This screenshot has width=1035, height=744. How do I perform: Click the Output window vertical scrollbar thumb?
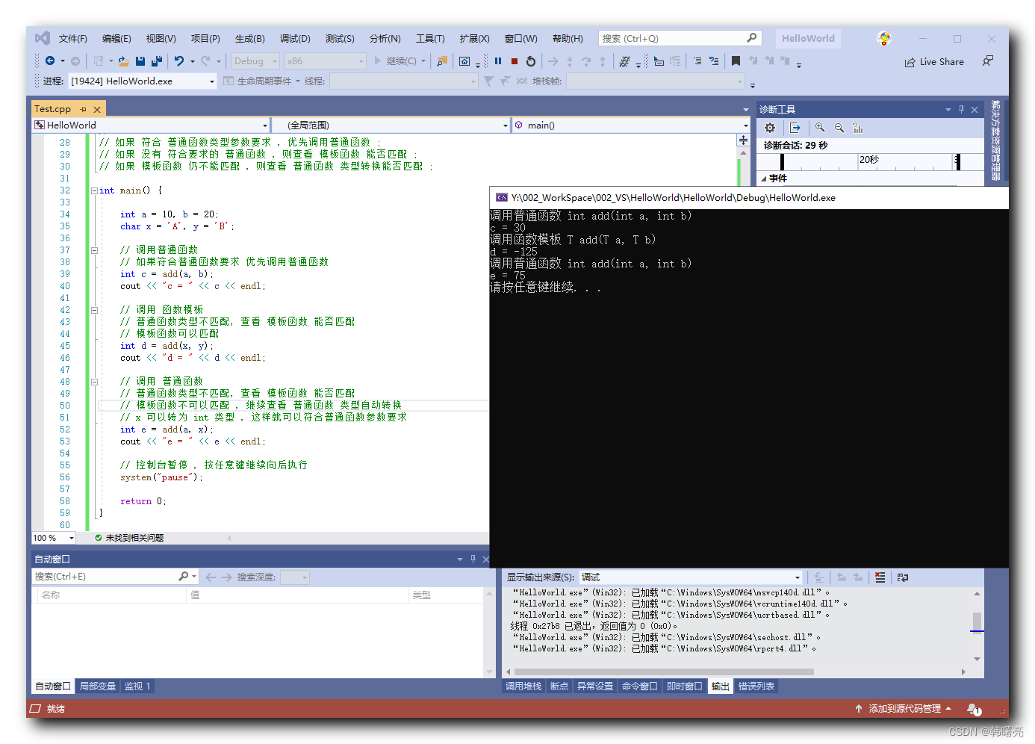click(977, 621)
